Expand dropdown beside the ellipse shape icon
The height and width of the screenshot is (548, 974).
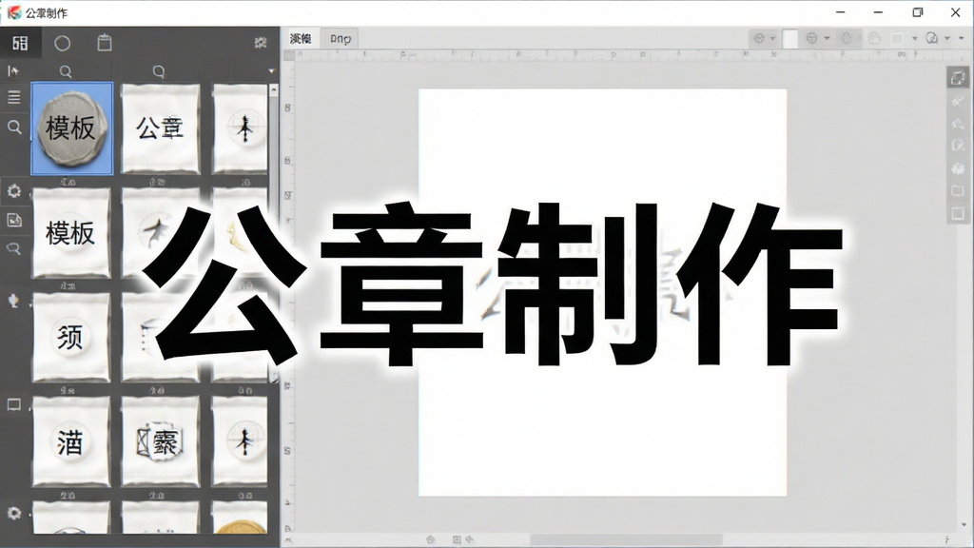859,38
